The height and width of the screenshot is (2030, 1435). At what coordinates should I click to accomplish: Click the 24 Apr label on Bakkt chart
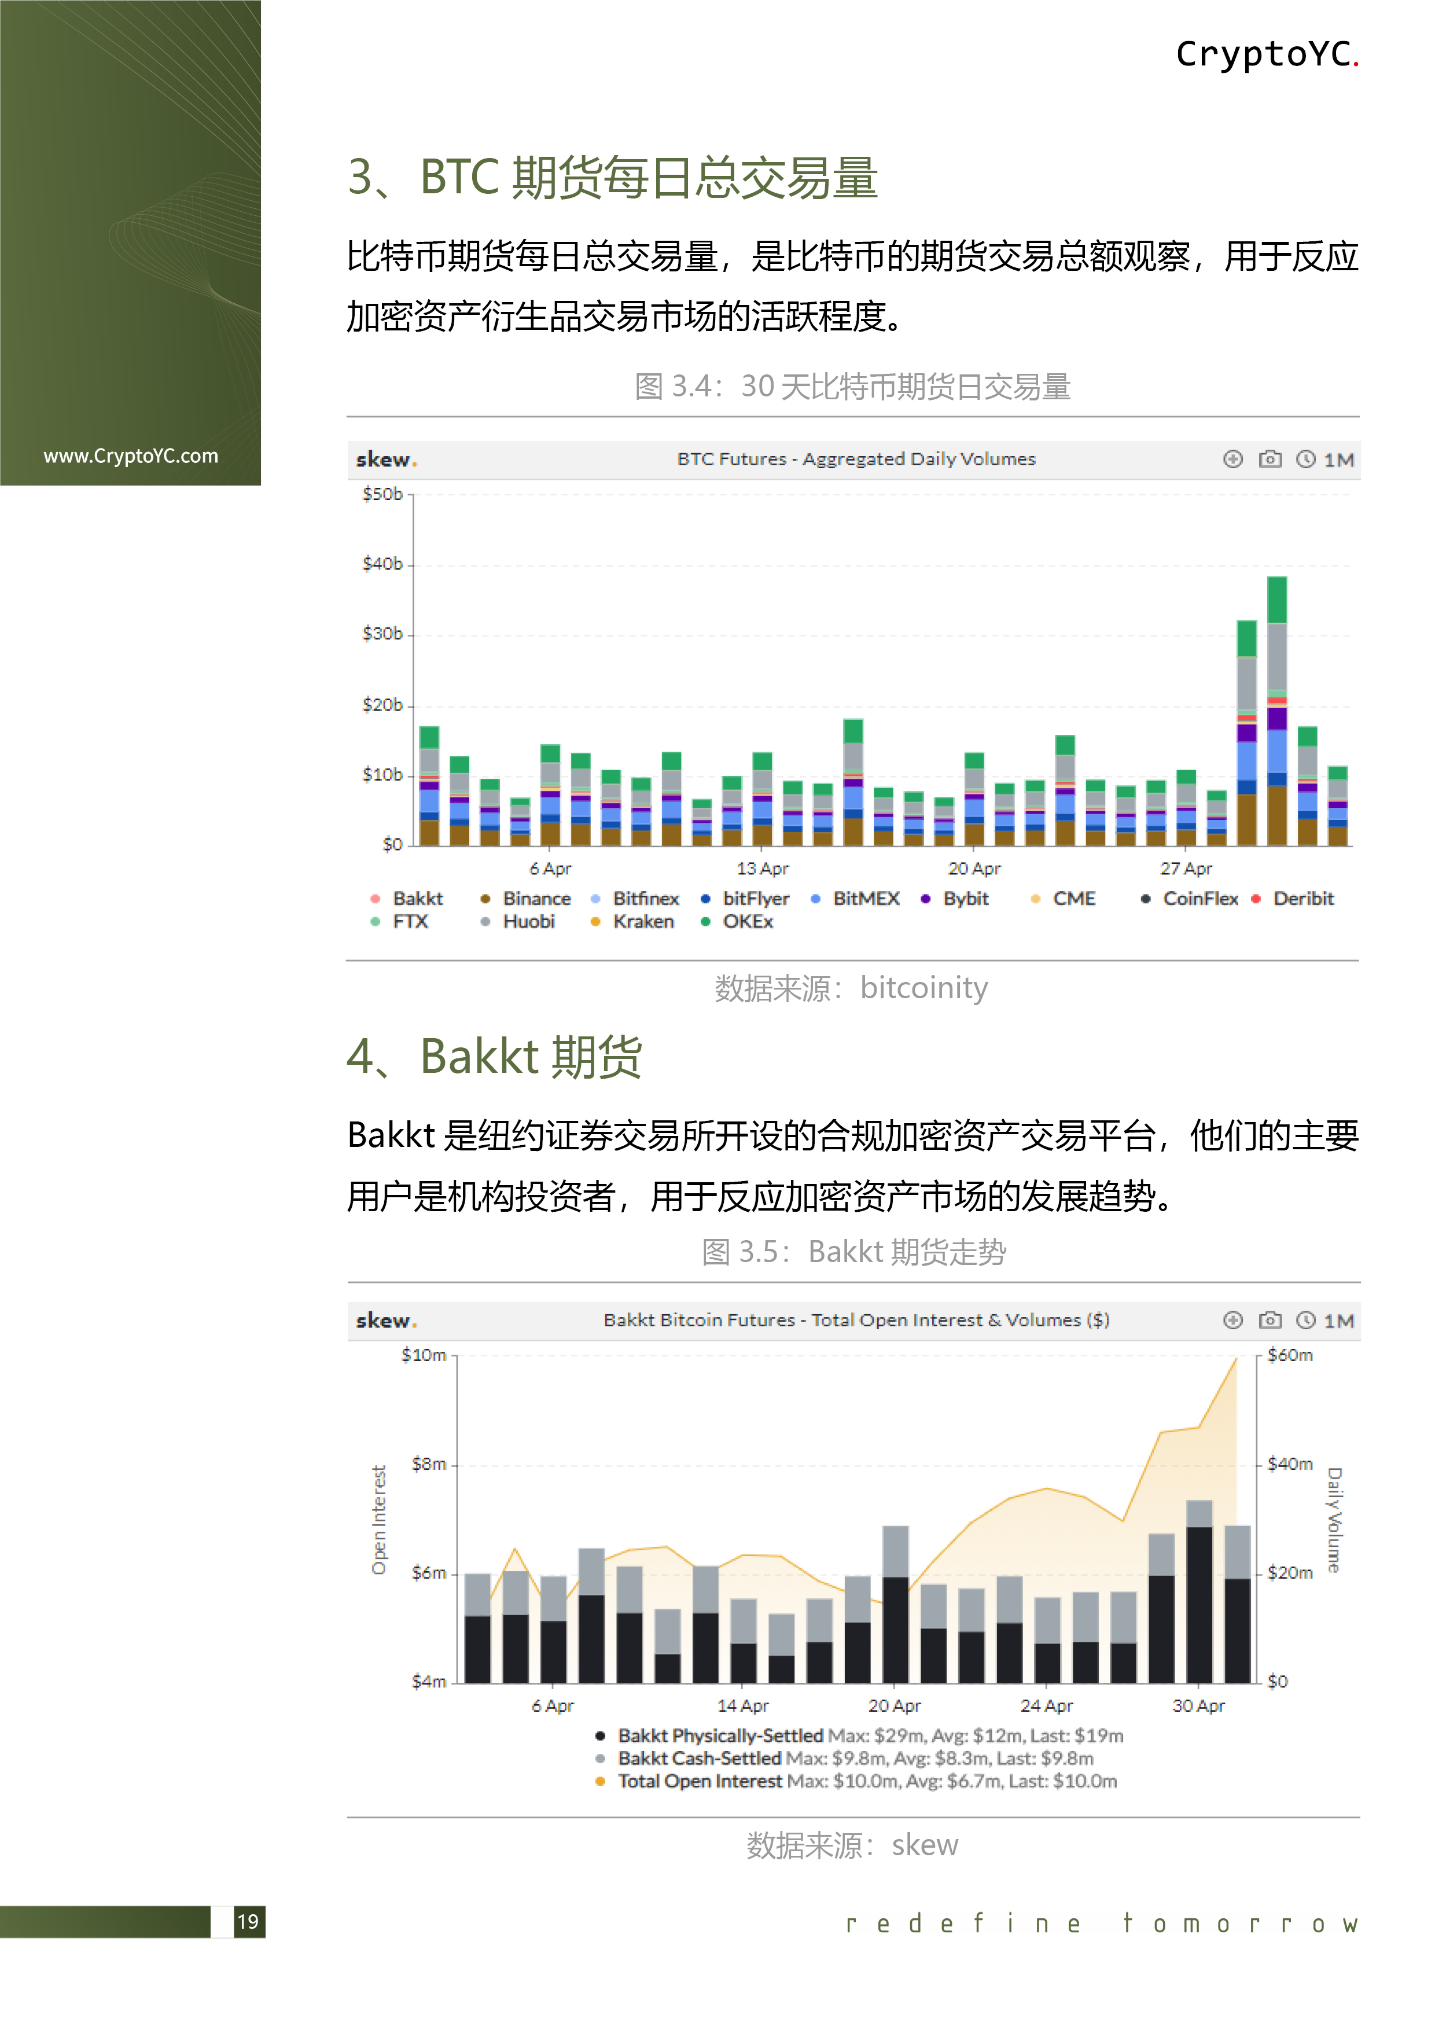1046,1705
